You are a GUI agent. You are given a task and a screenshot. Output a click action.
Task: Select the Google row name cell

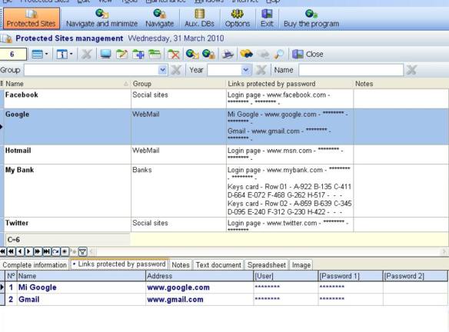point(68,127)
